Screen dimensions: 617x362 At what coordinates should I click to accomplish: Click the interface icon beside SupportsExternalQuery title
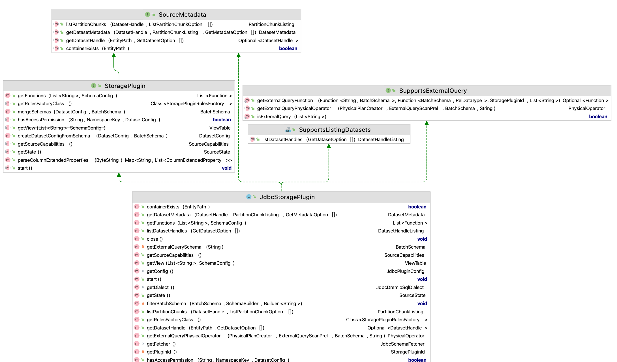388,90
